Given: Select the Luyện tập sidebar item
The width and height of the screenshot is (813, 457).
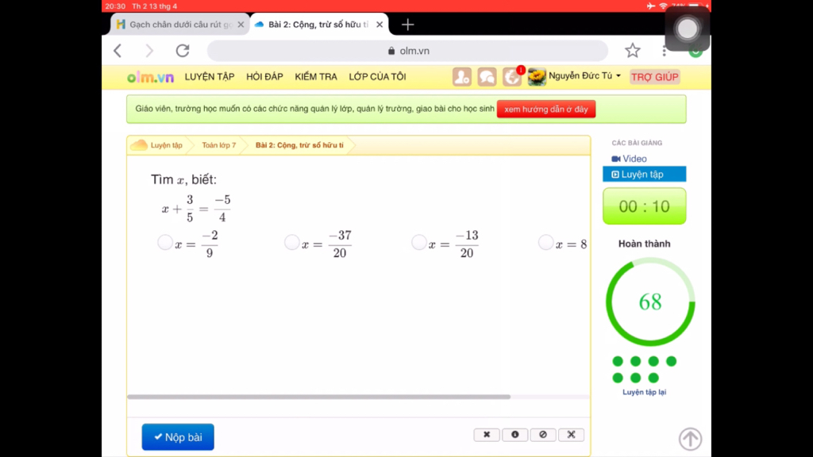Looking at the screenshot, I should 644,174.
